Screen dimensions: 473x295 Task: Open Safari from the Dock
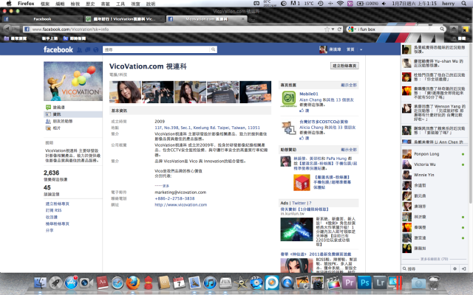coord(118,283)
